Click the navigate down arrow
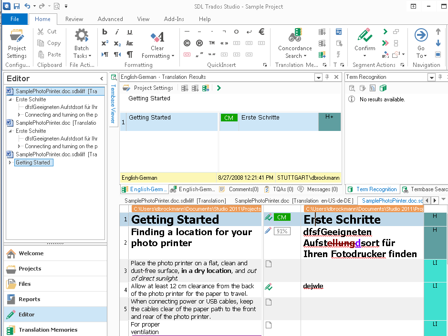This screenshot has height=336, width=448. [438, 43]
